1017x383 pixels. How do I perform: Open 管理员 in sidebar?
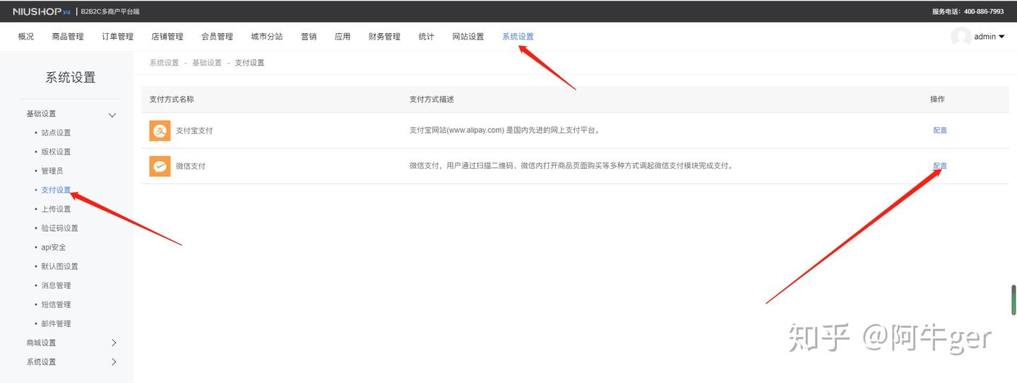[52, 171]
